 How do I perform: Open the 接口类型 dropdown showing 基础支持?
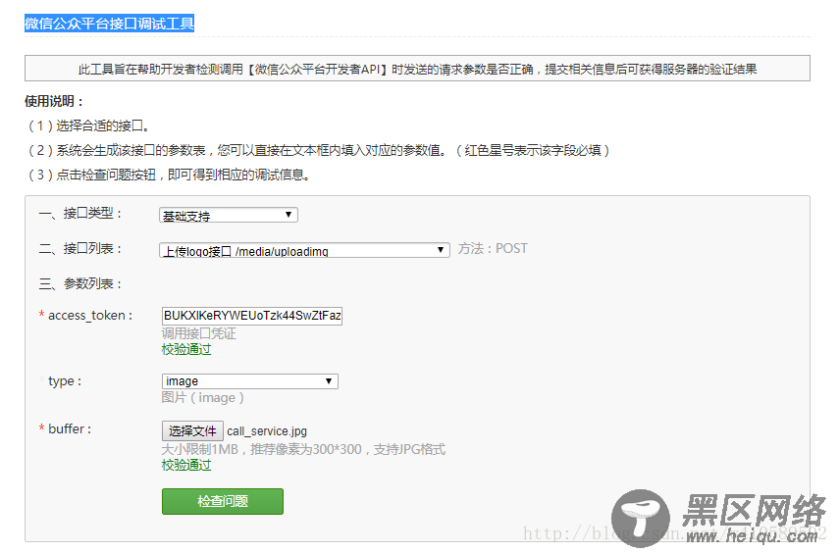[229, 215]
